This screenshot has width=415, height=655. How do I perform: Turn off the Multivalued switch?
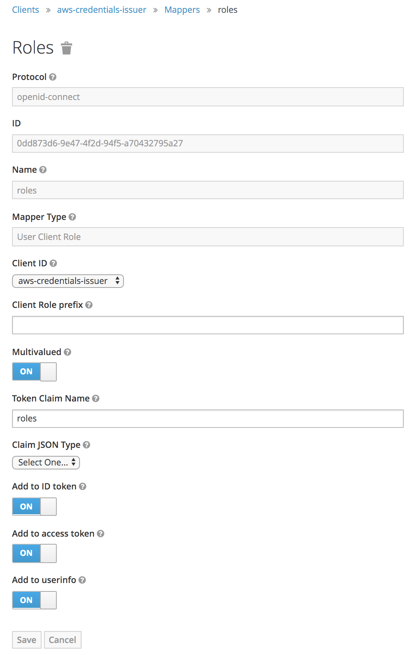click(x=34, y=371)
